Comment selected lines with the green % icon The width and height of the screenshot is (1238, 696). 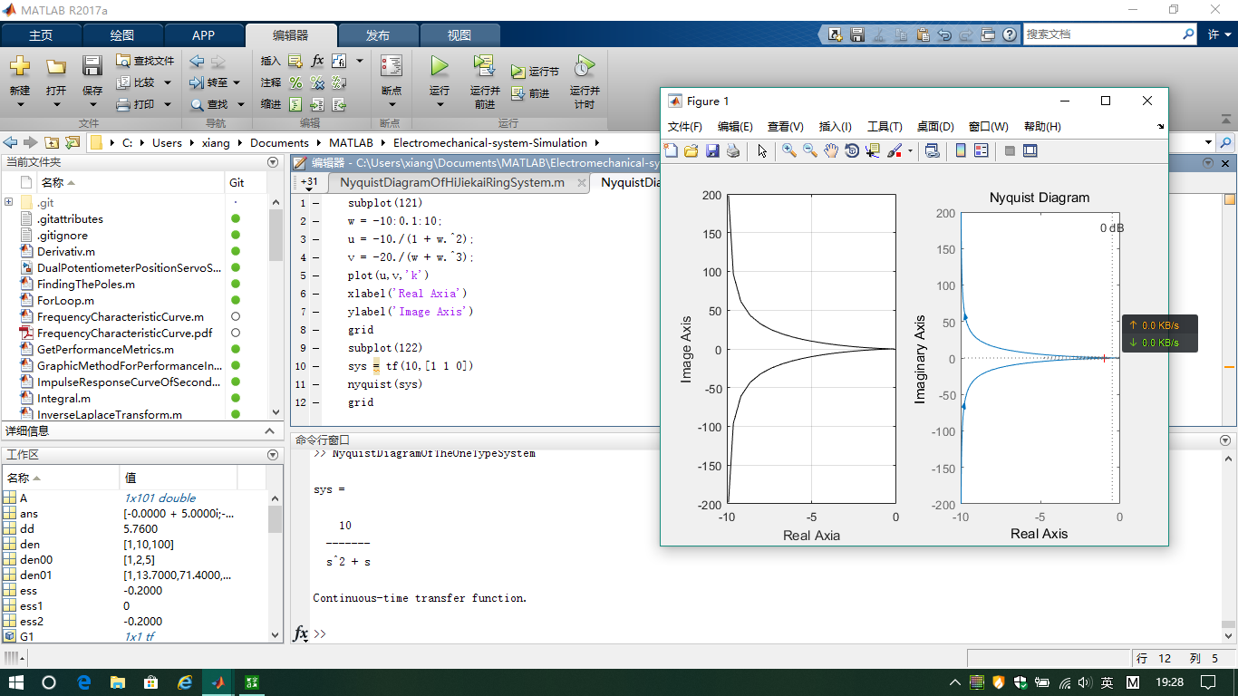295,82
